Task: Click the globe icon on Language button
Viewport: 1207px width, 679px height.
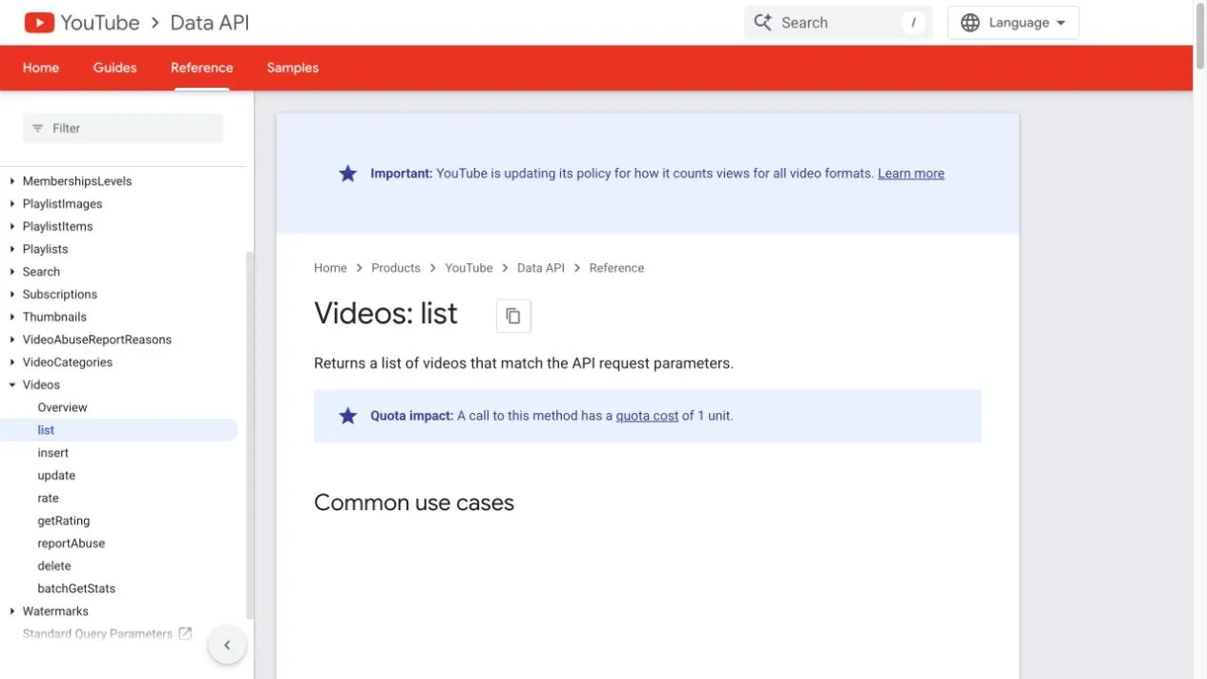Action: click(x=970, y=23)
